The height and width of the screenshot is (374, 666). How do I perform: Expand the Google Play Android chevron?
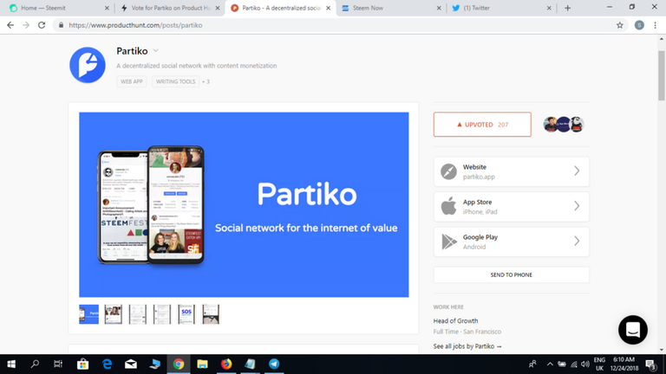point(577,242)
